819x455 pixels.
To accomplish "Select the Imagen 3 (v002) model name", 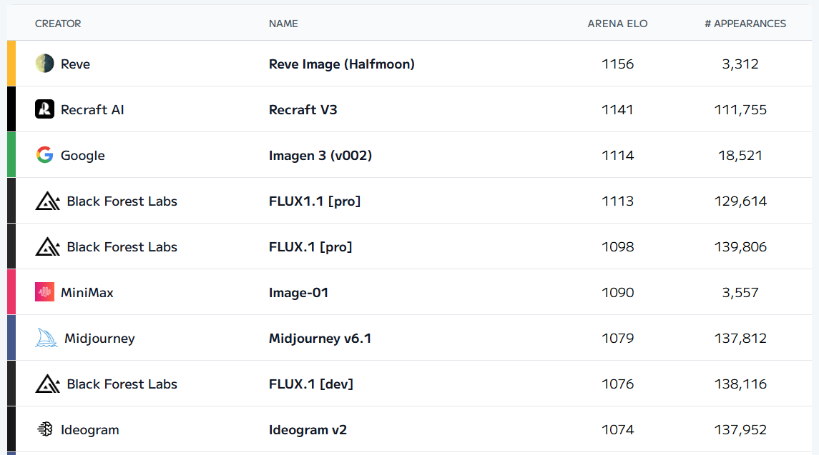I will (320, 156).
